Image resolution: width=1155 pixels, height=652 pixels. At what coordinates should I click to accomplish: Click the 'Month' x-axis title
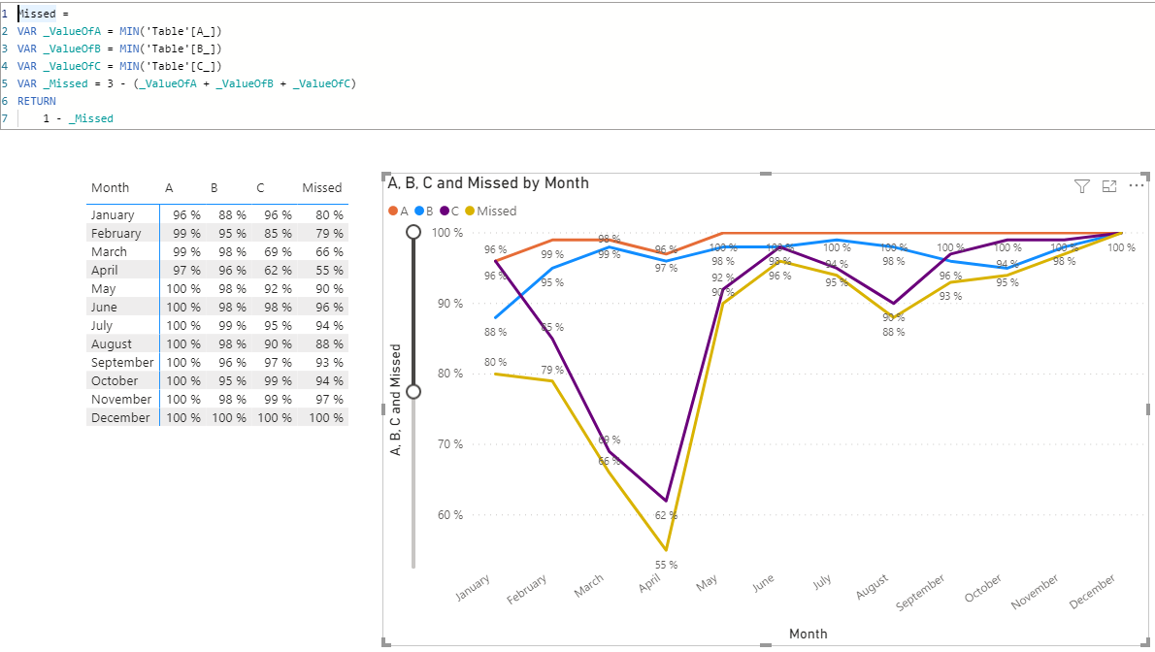pyautogui.click(x=808, y=634)
